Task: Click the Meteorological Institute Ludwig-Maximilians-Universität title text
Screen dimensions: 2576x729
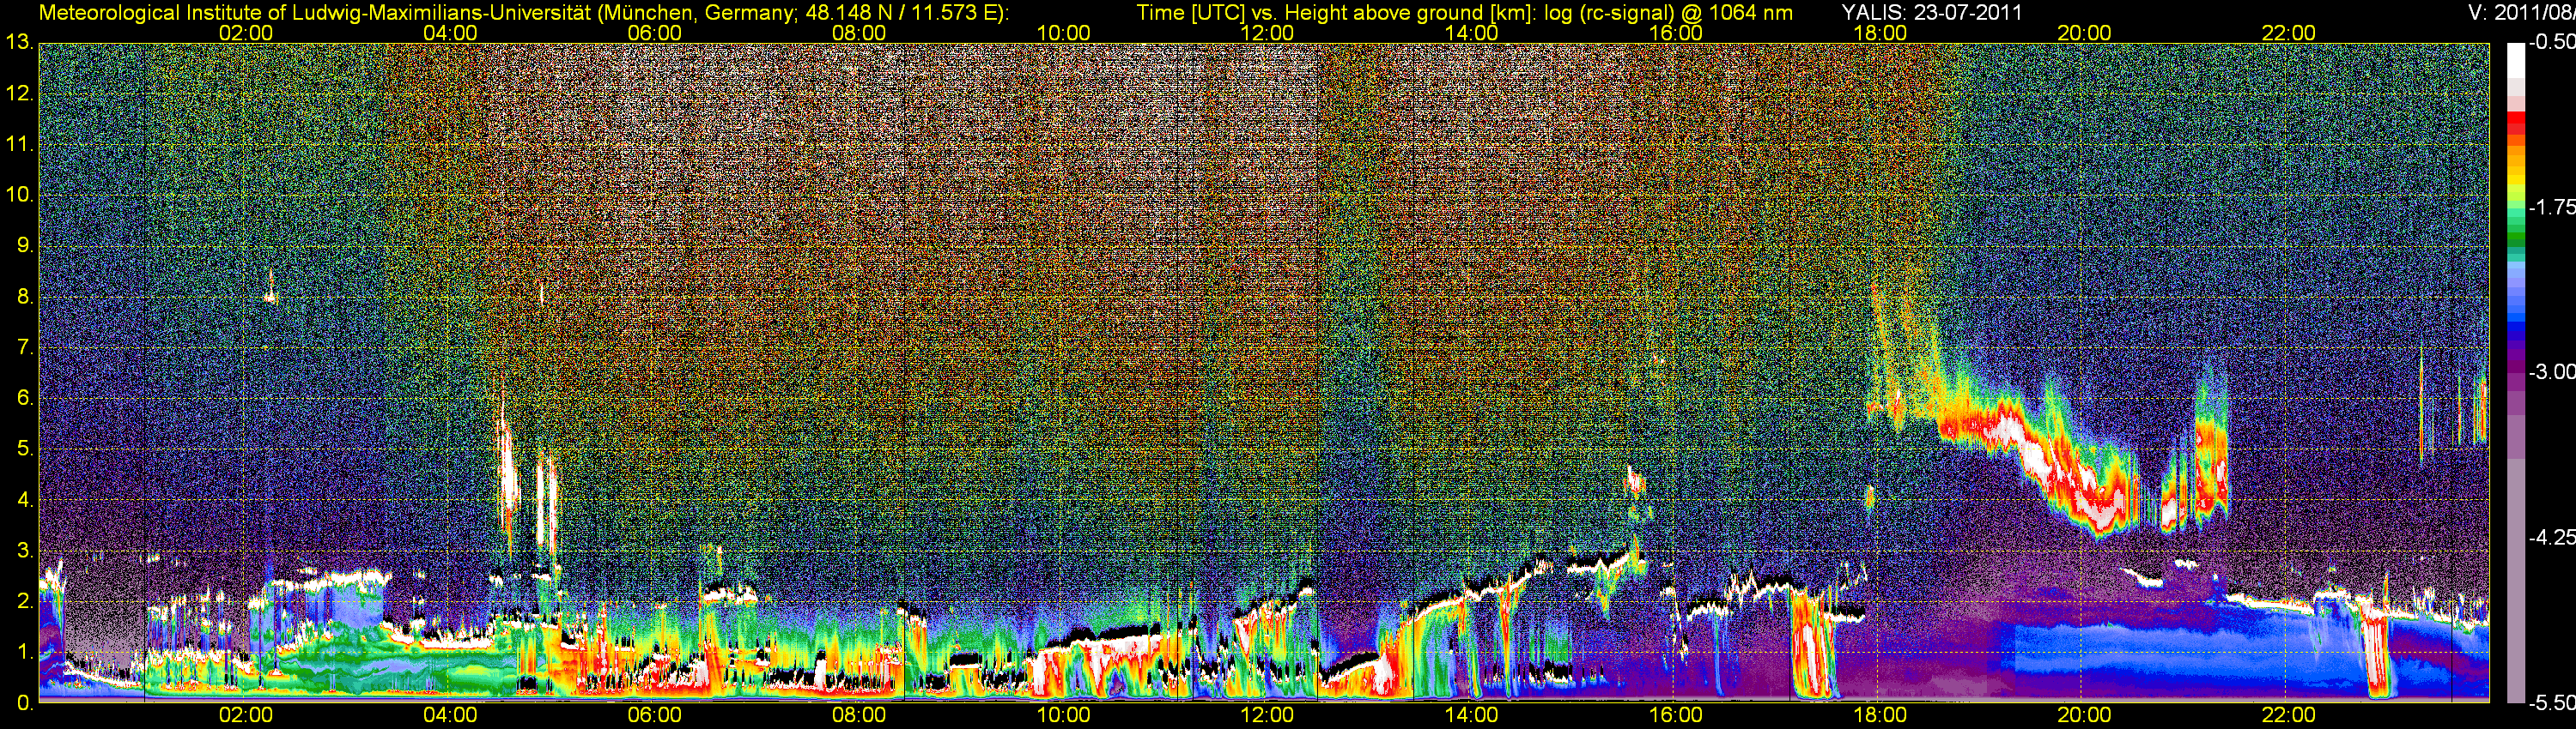Action: pos(524,13)
